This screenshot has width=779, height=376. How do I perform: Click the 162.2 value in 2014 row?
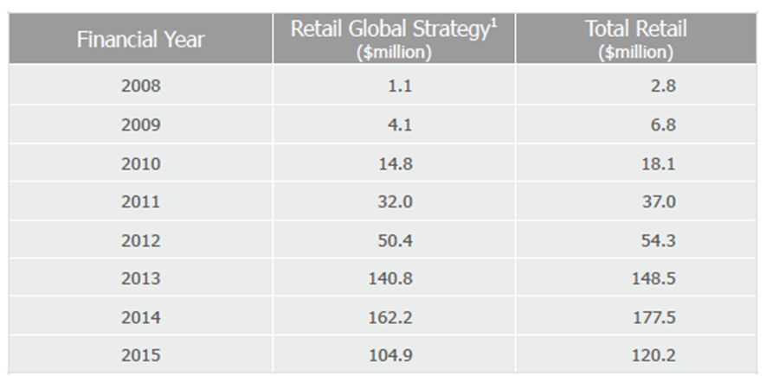390,317
